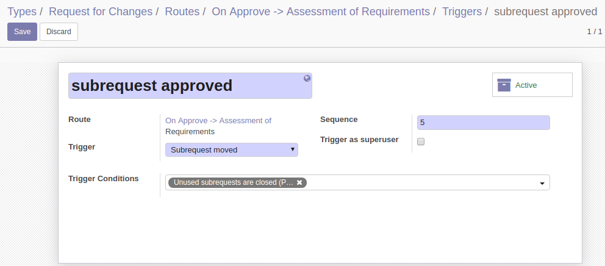
Task: Click the Sequence input field
Action: coord(484,123)
